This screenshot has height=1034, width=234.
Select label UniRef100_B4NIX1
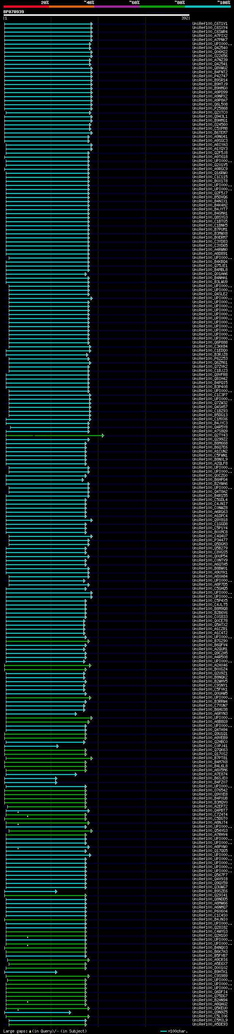210,201
